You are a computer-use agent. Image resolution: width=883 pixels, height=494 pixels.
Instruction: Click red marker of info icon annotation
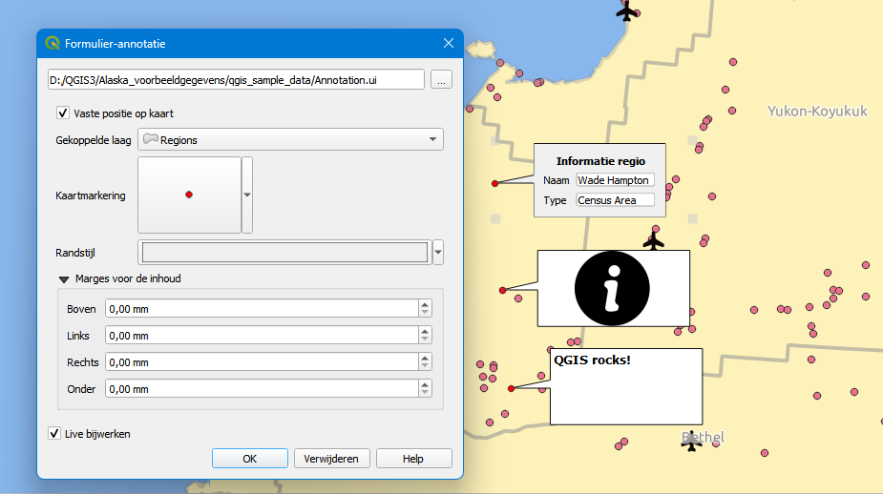(x=502, y=290)
